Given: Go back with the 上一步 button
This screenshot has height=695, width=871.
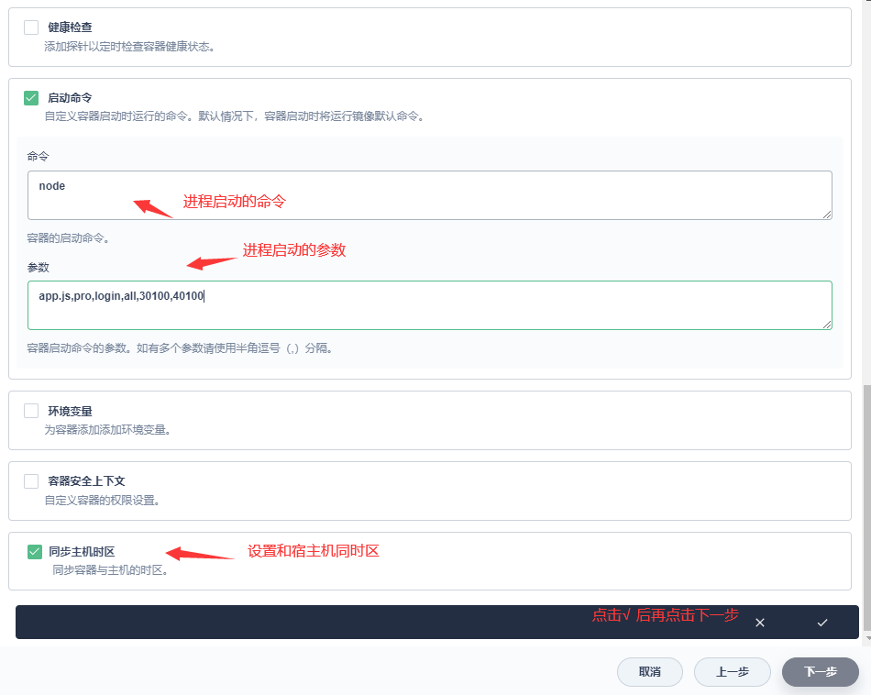Looking at the screenshot, I should 732,672.
